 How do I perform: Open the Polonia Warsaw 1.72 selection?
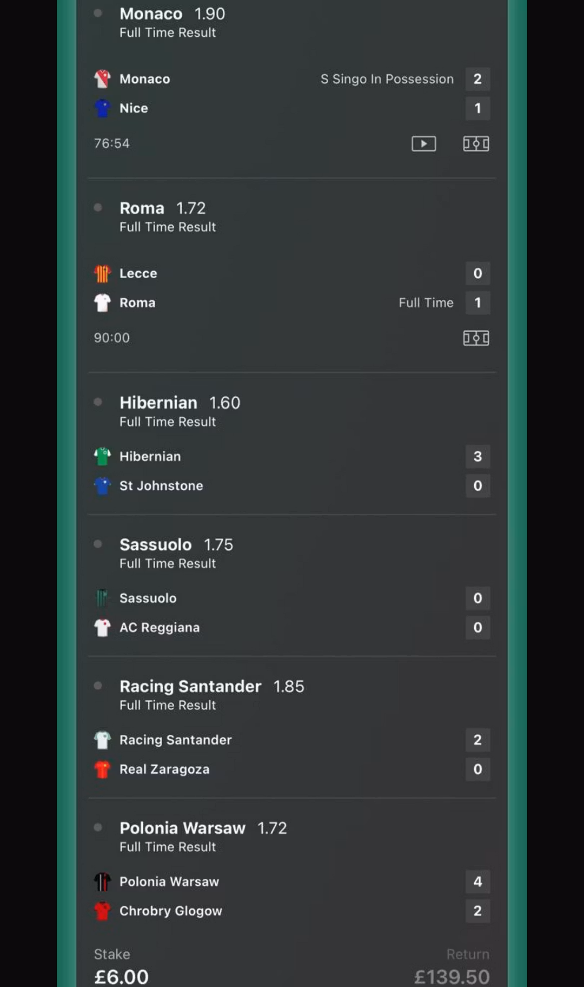click(203, 828)
